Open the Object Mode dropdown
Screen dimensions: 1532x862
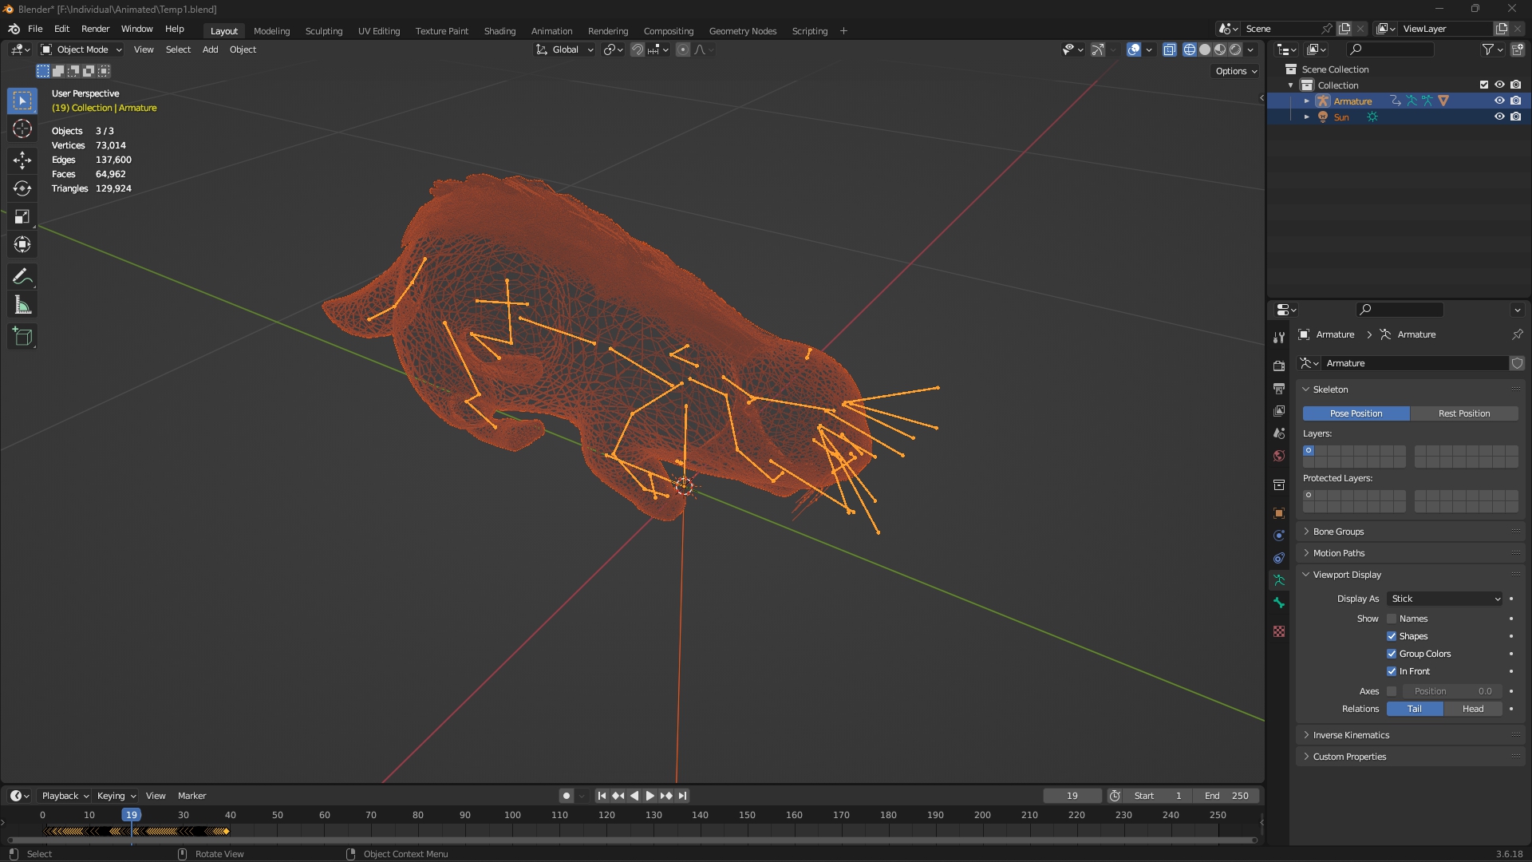tap(81, 49)
